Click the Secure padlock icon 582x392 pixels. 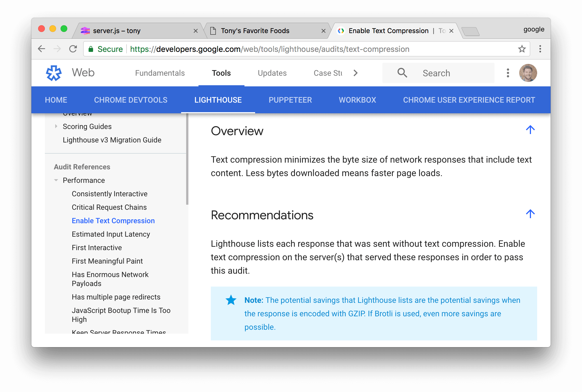click(x=91, y=49)
